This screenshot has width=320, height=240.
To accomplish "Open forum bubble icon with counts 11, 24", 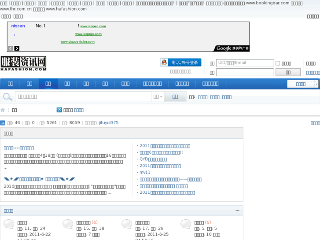I will pos(9,224).
